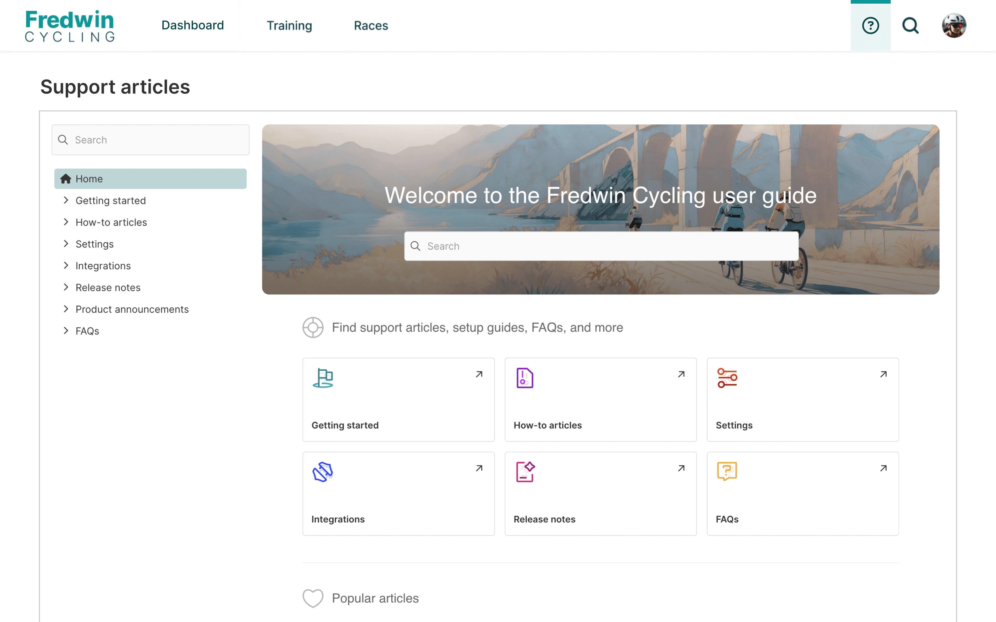Click the Settings sliders icon card
Viewport: 996px width, 622px height.
click(x=727, y=378)
